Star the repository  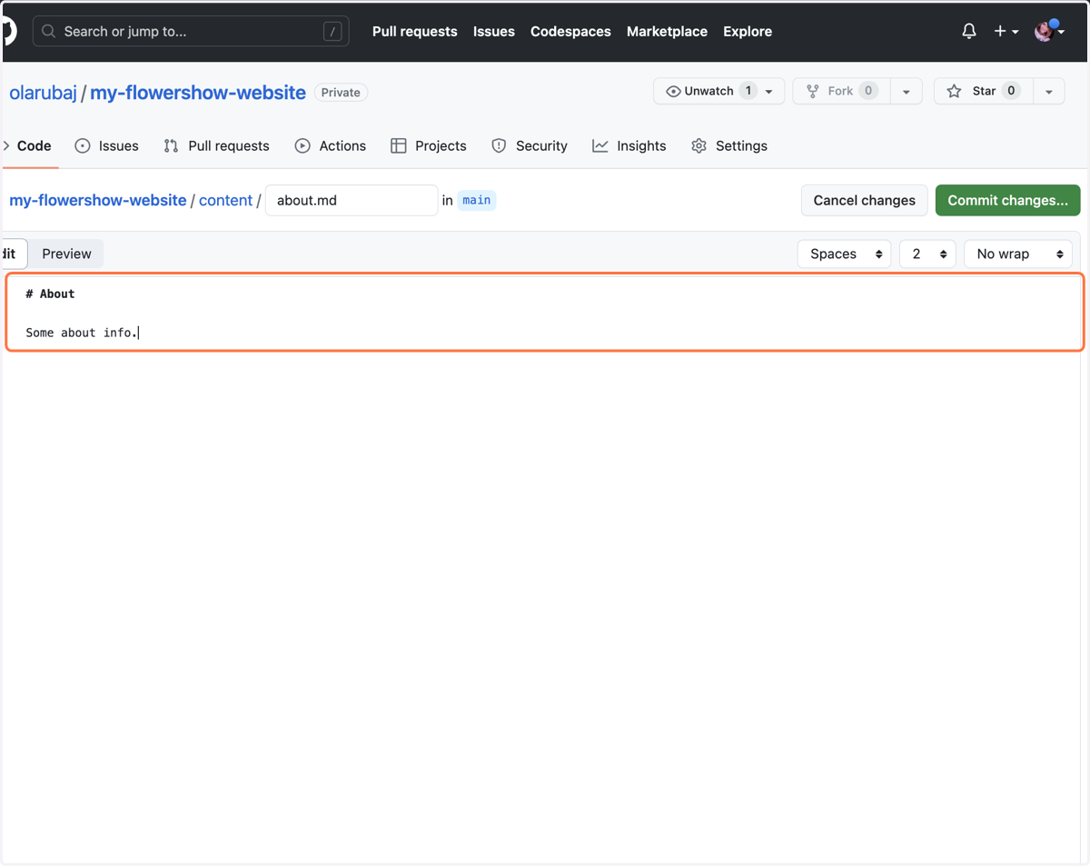pos(984,91)
